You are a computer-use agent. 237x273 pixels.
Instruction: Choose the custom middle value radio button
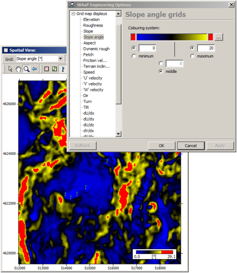161,63
